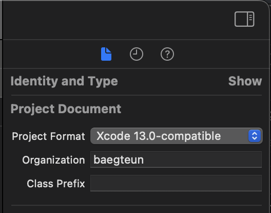Open the File inspector tab

[106, 54]
